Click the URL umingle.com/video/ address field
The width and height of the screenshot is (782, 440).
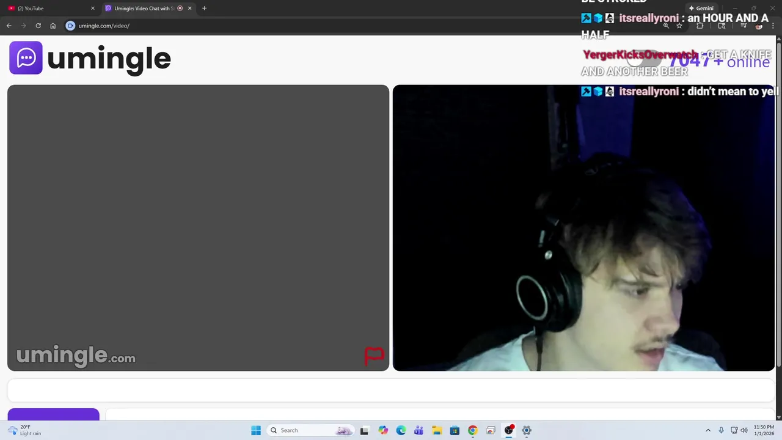pyautogui.click(x=104, y=26)
